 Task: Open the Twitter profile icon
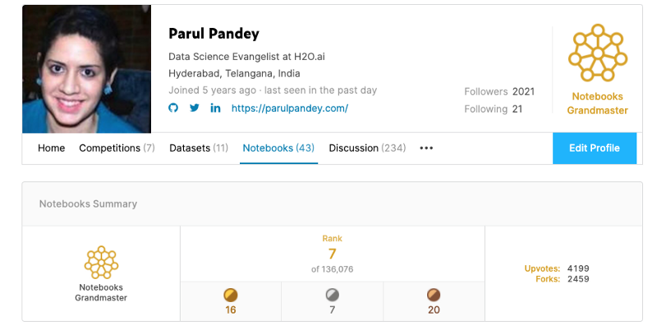coord(195,108)
